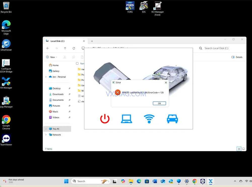Open IDS desktop shortcut

point(144,7)
